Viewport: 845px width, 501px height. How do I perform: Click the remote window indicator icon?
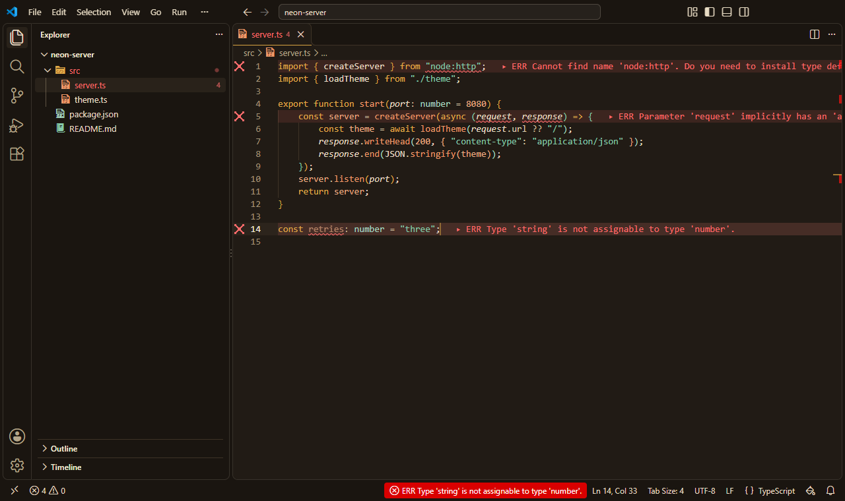(x=15, y=490)
